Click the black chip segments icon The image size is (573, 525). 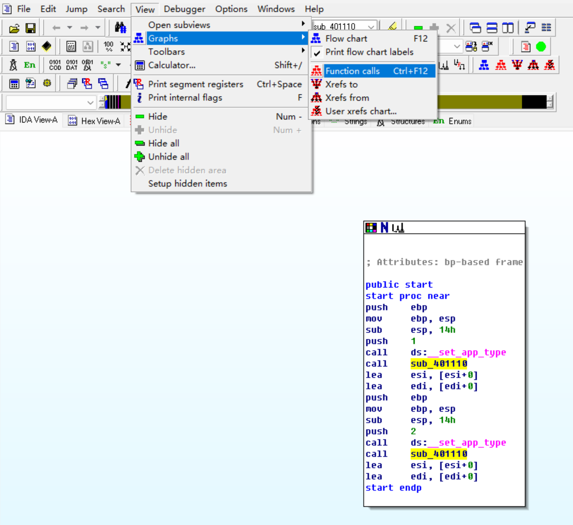[47, 46]
